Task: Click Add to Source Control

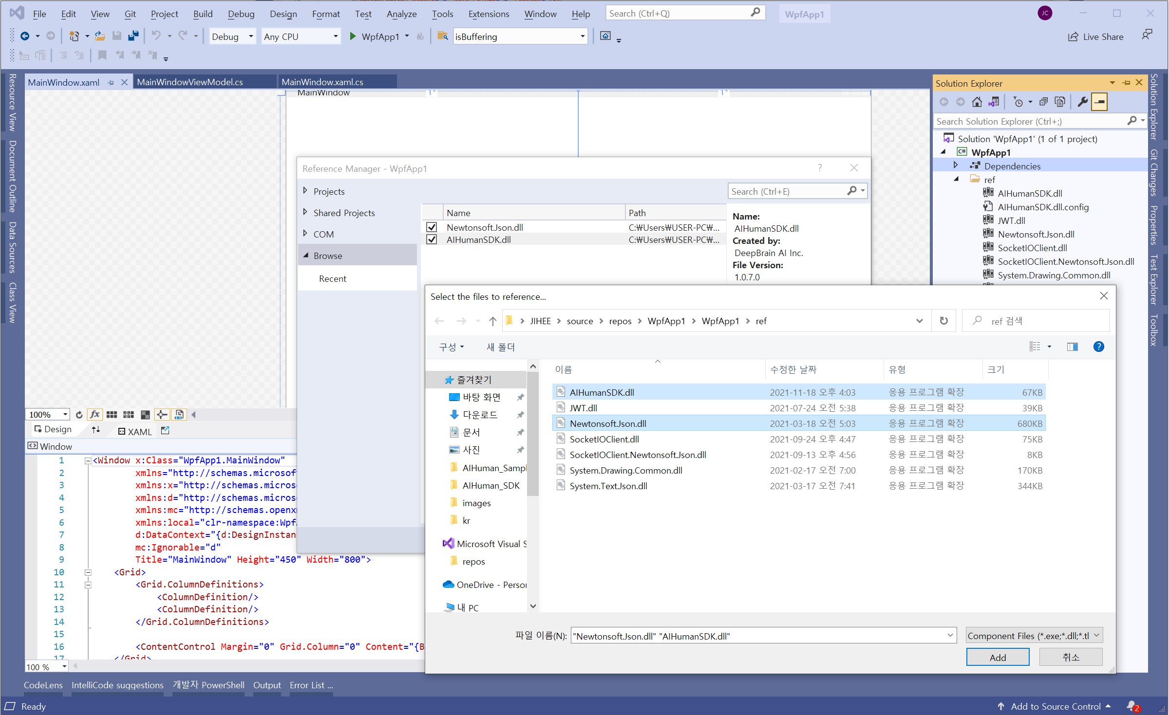Action: (x=1055, y=706)
